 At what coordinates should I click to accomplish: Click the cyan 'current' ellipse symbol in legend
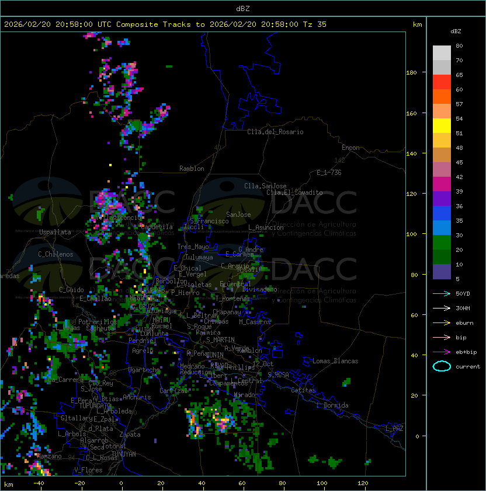442,366
